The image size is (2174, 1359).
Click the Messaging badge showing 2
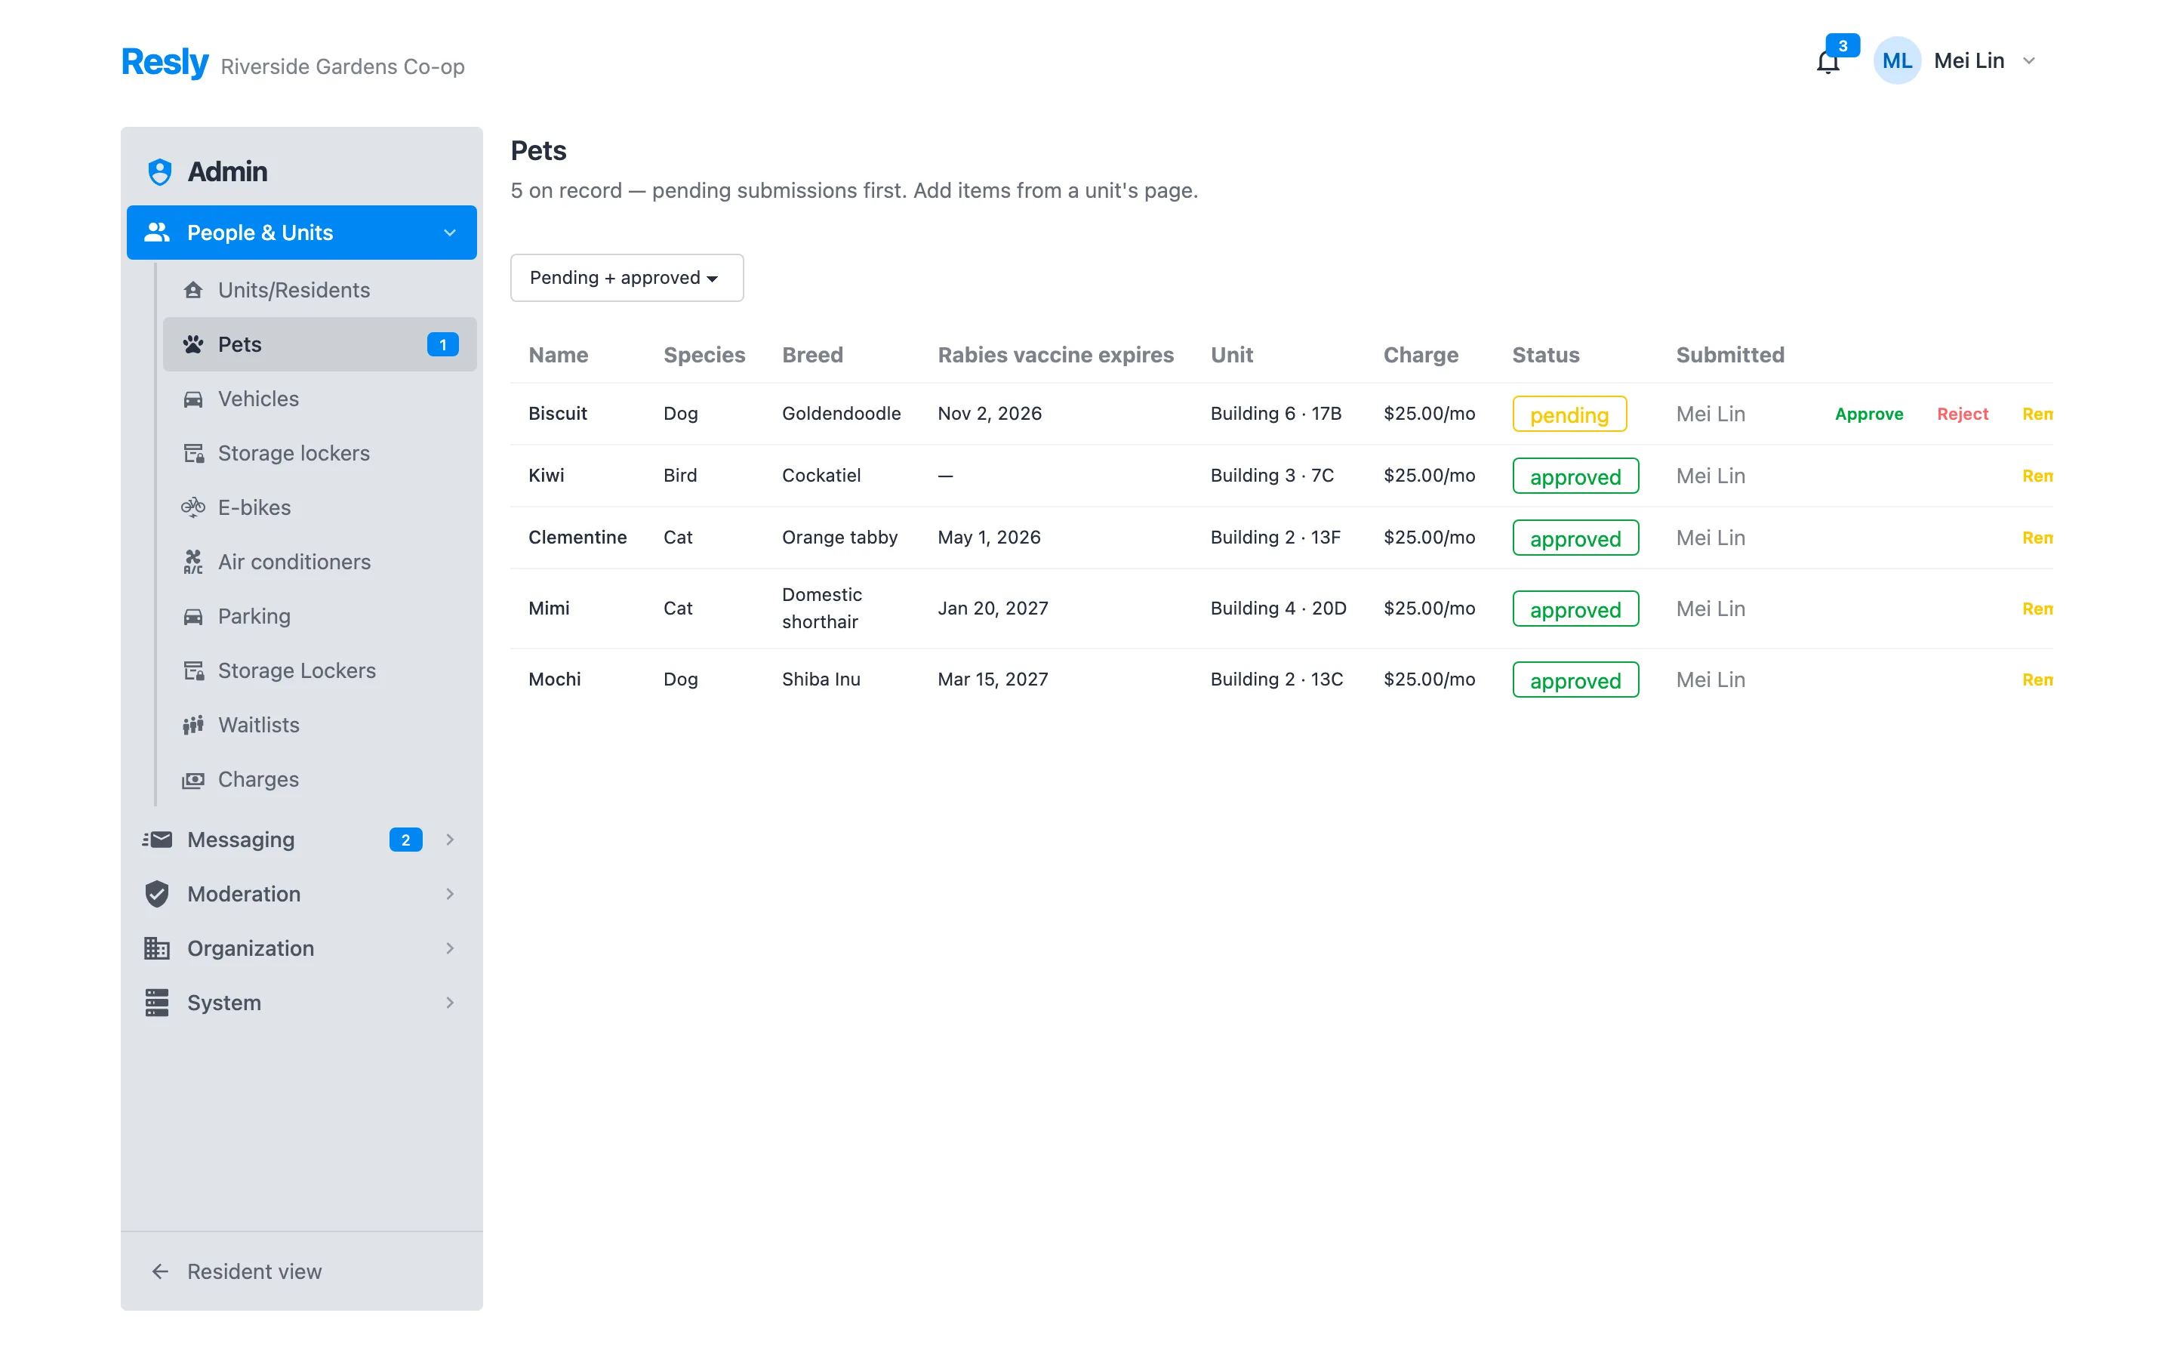tap(406, 840)
